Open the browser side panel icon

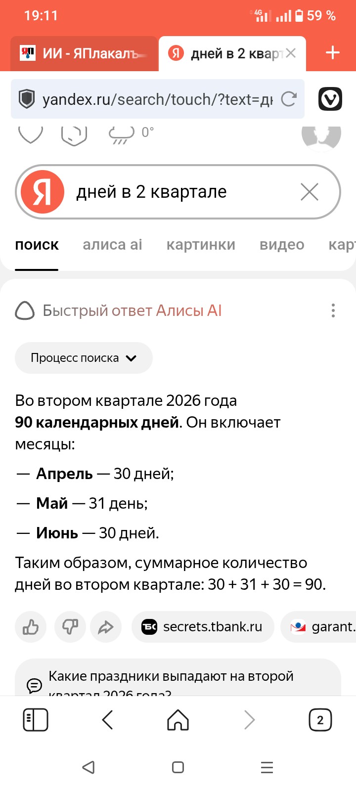(x=36, y=720)
